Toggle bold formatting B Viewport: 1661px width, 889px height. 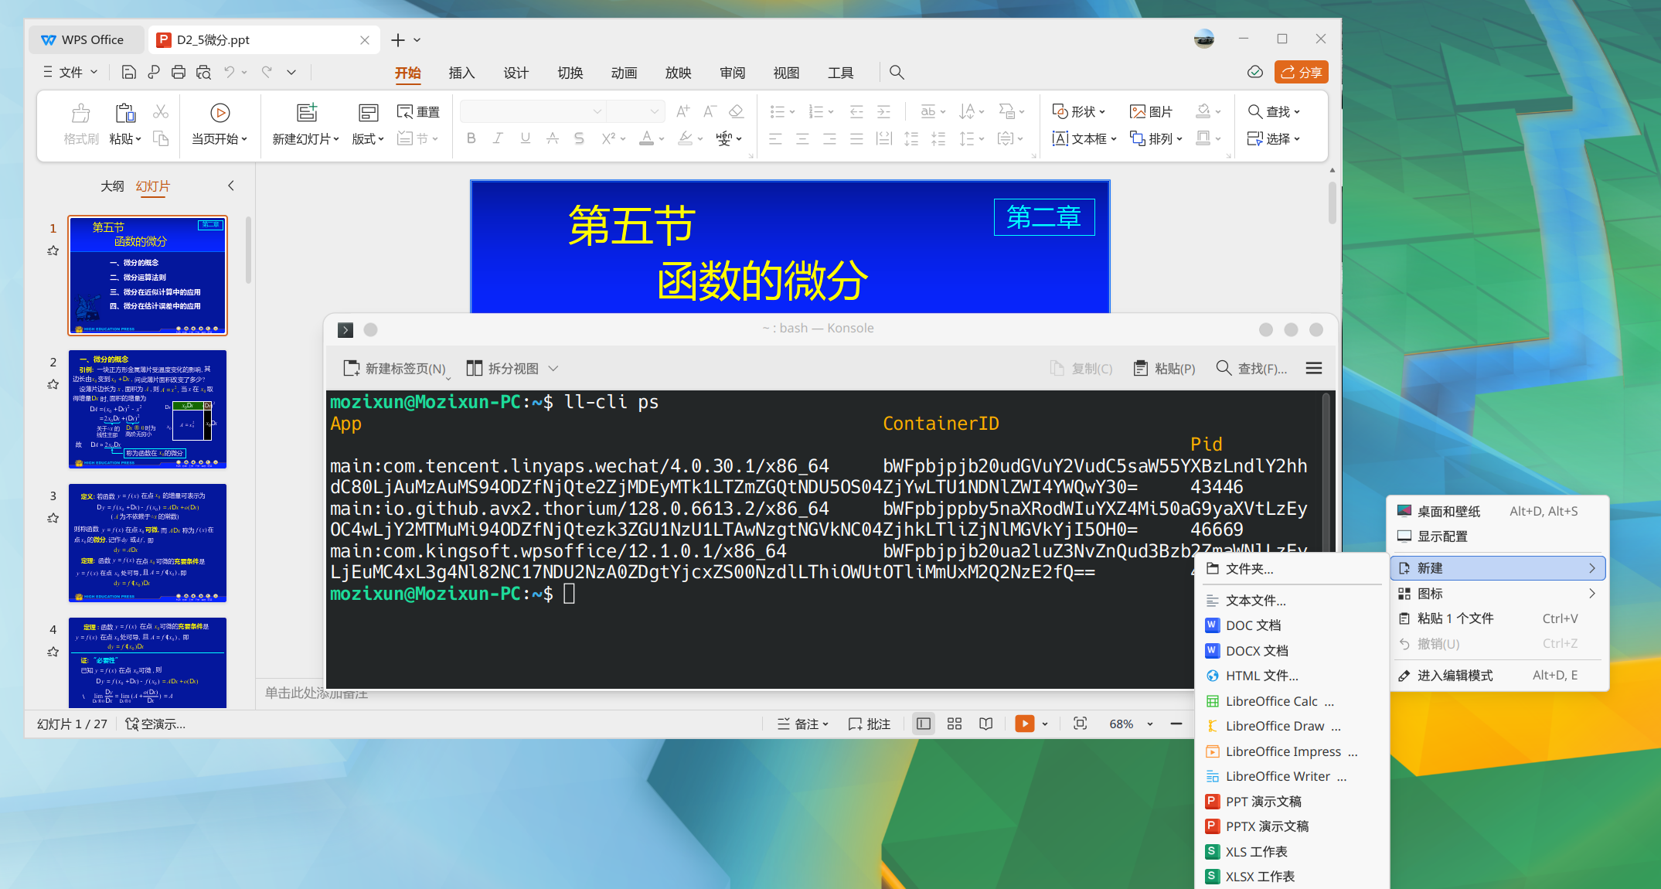[x=471, y=138]
